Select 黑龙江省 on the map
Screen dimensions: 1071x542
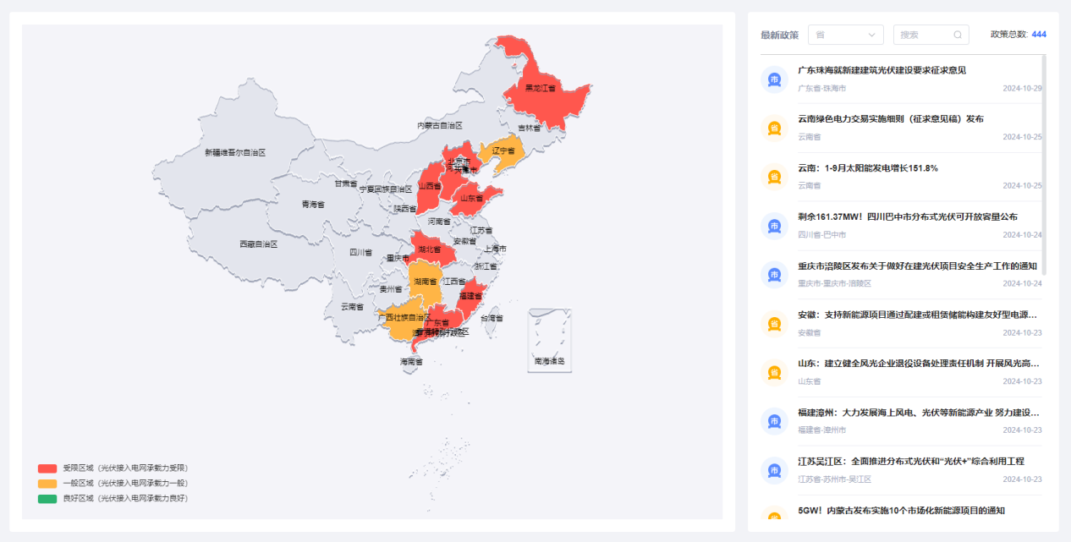pos(540,87)
